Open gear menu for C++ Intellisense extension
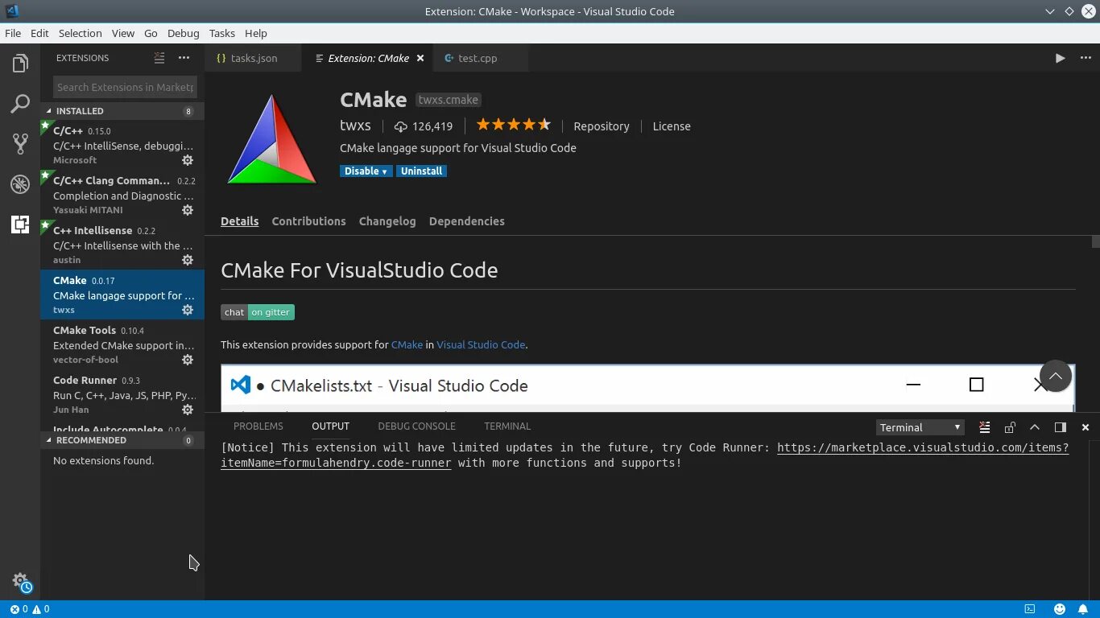This screenshot has height=618, width=1100. click(188, 260)
